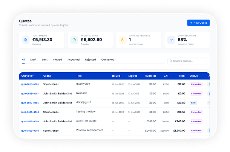Click the Sent status badge

(x=193, y=103)
